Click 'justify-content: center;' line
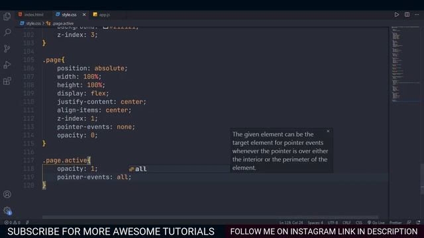Viewport: 424px width, 238px height. [101, 102]
